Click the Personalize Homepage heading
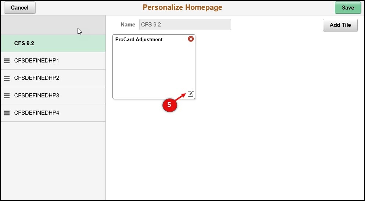The height and width of the screenshot is (201, 365). click(x=182, y=7)
